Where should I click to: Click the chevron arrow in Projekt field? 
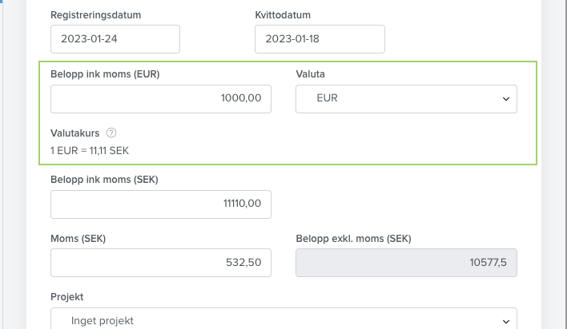click(x=506, y=321)
